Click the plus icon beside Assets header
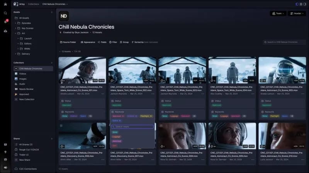The height and width of the screenshot is (173, 309). [52, 12]
